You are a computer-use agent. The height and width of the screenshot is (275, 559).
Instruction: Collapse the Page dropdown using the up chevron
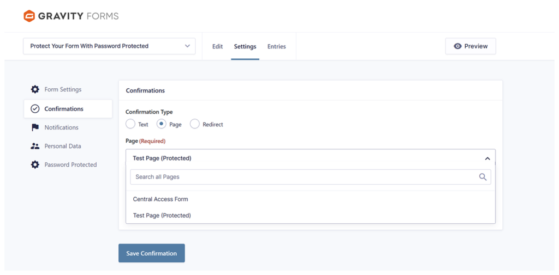point(487,158)
